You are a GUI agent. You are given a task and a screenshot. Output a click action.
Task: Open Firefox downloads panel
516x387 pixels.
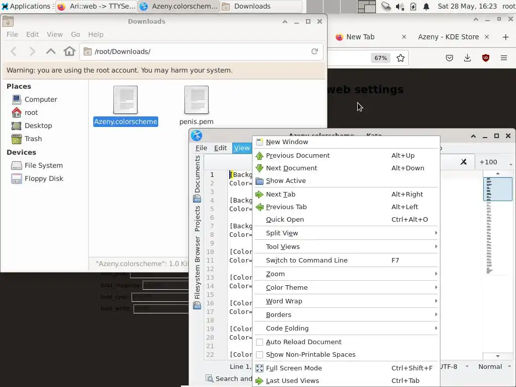coord(467,58)
